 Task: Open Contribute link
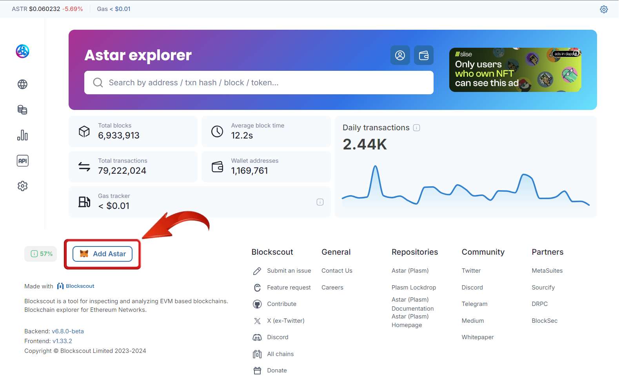click(x=281, y=304)
